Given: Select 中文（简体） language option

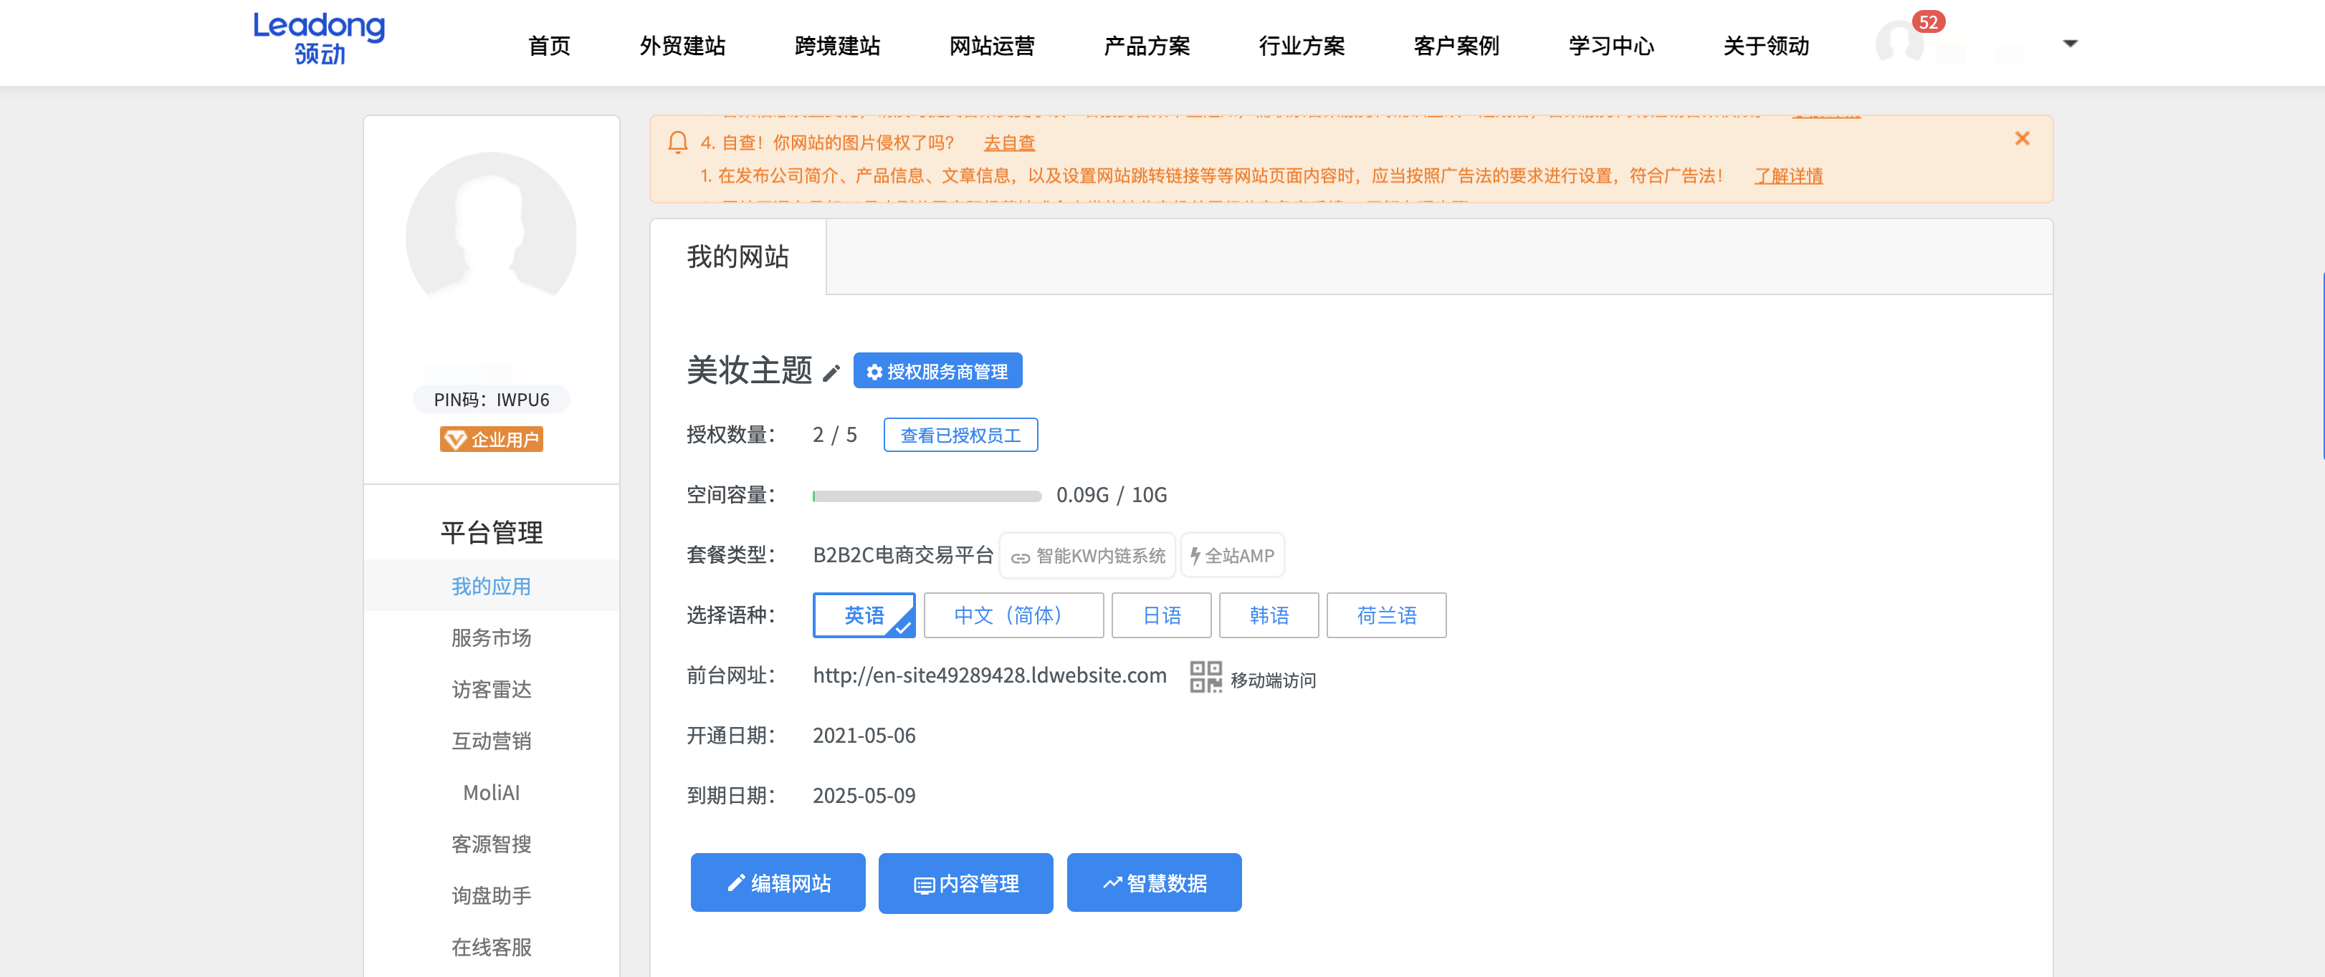Looking at the screenshot, I should click(x=1013, y=615).
